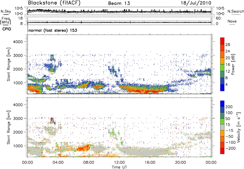Screen dimensions: 244x169
Task: Click 'Slant Range [km]' label of velocity plot
Action: pyautogui.click(x=9, y=127)
